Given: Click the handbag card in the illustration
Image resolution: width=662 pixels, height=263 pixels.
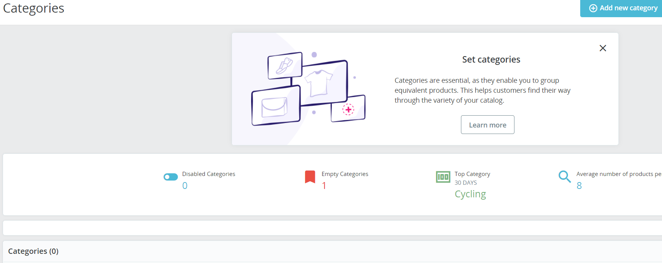Looking at the screenshot, I should point(275,107).
